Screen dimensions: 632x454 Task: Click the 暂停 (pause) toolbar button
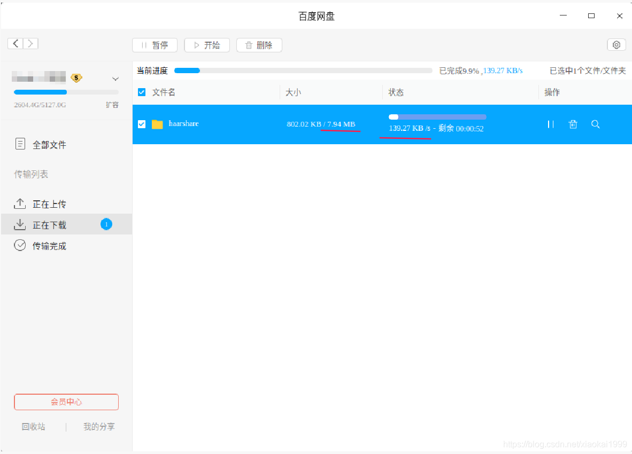[155, 45]
